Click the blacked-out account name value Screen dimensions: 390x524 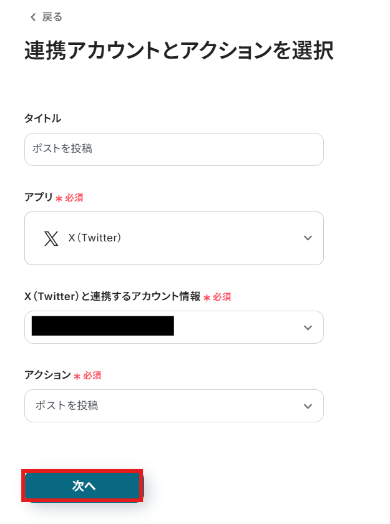(x=102, y=326)
